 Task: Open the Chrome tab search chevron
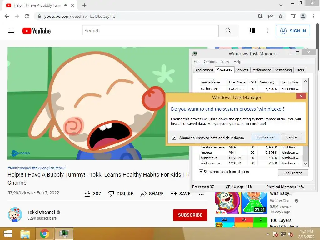(x=281, y=5)
